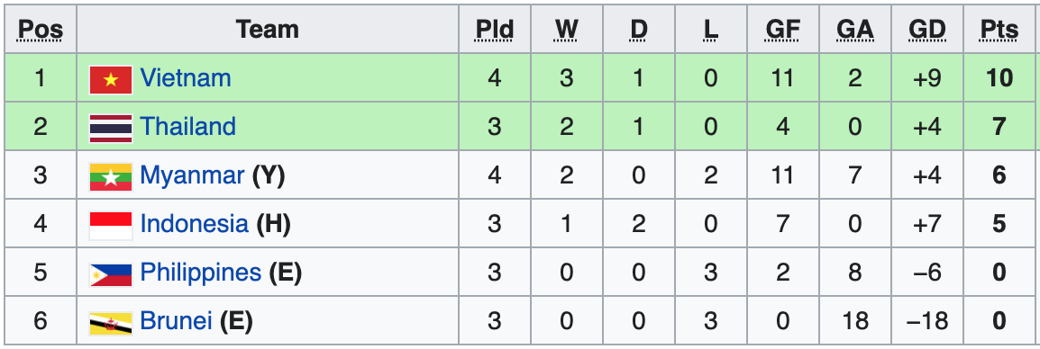
Task: Click the Thailand flag icon
Action: pos(111,128)
